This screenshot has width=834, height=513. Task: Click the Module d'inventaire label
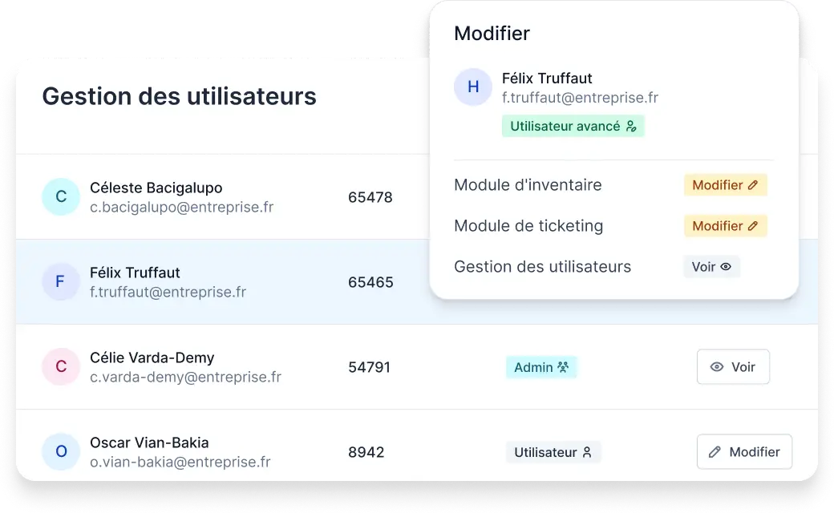coord(528,185)
